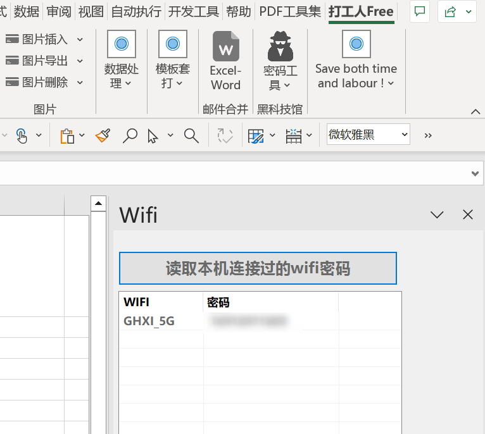Screen dimensions: 485x434
Task: Open the 视图 ribbon tab
Action: pos(91,11)
